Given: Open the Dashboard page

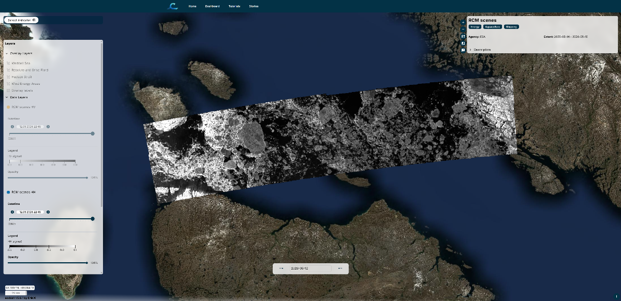Looking at the screenshot, I should 212,6.
